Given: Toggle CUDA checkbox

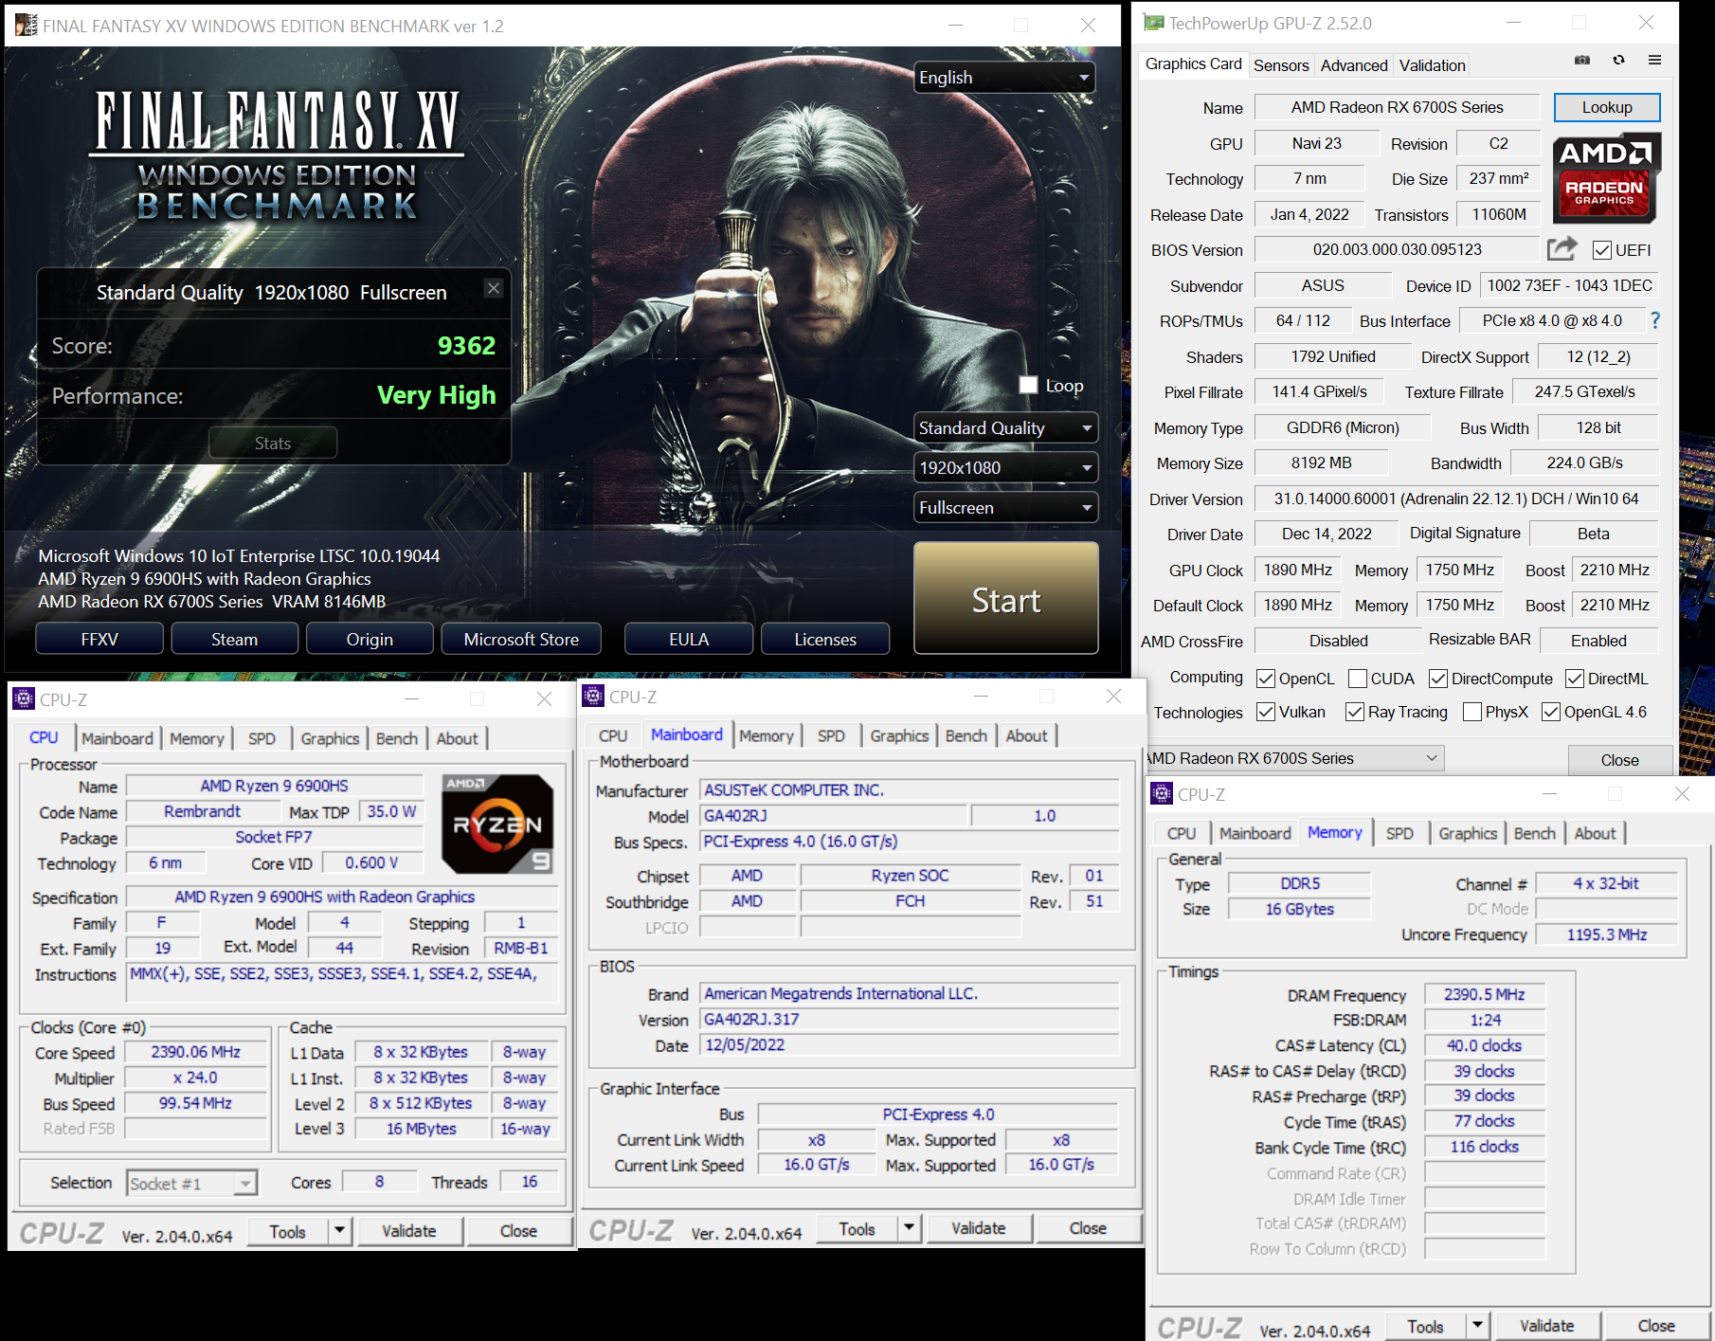Looking at the screenshot, I should 1358,679.
